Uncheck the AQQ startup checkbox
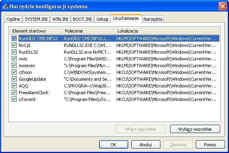229x153 pixels. 14,86
